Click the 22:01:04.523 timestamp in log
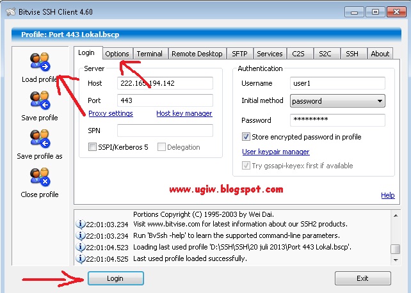The height and width of the screenshot is (293, 411). pyautogui.click(x=107, y=248)
